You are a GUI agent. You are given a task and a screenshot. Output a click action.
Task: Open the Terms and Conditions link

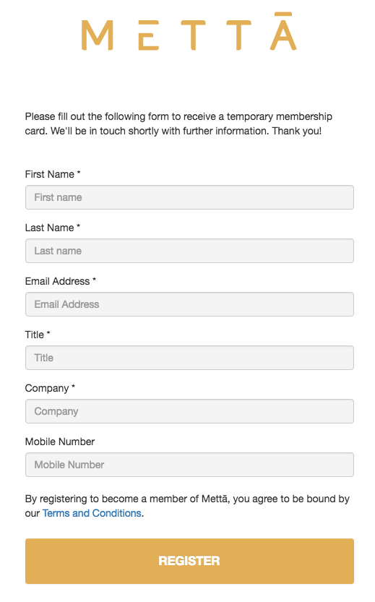pyautogui.click(x=92, y=513)
